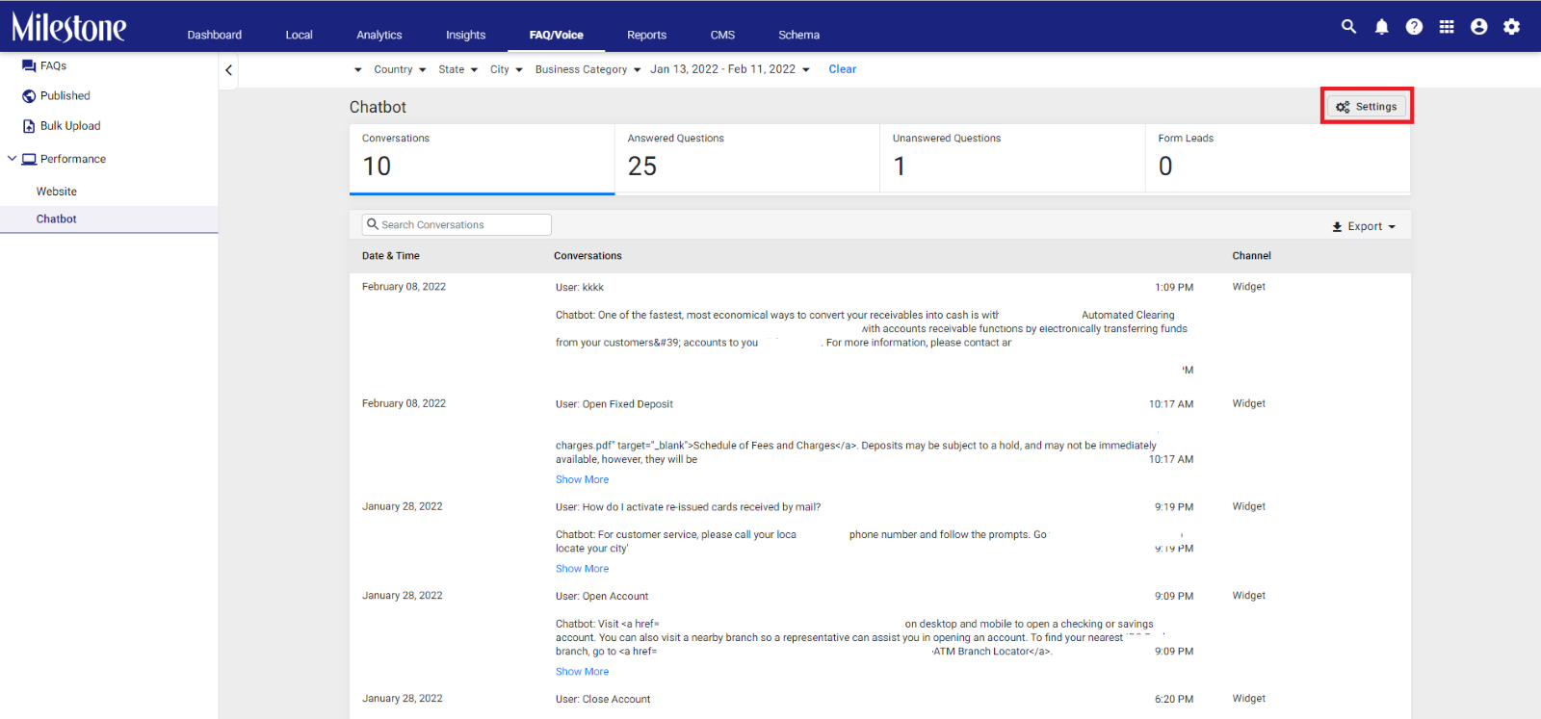Select Published in the sidebar
The width and height of the screenshot is (1541, 719).
pyautogui.click(x=65, y=96)
